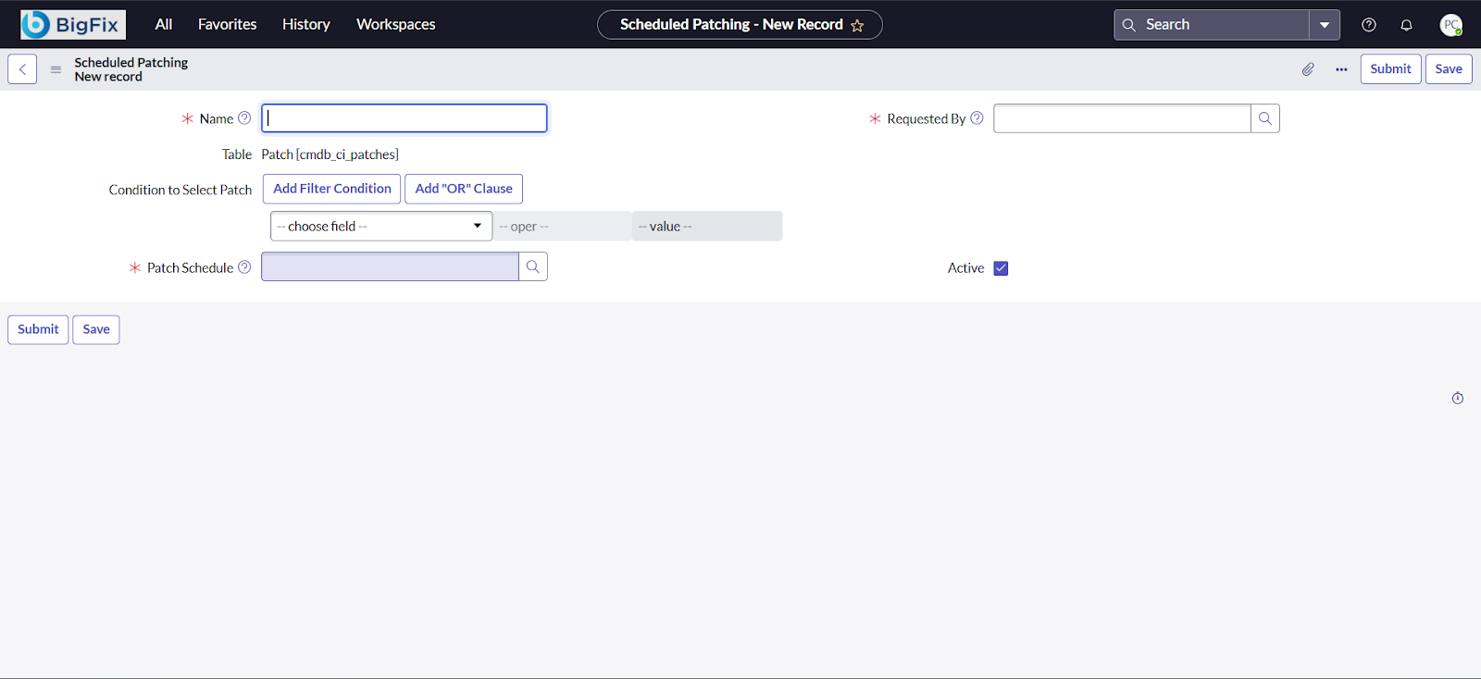The image size is (1481, 679).
Task: Look up Requested By using magnifier
Action: click(x=1265, y=118)
